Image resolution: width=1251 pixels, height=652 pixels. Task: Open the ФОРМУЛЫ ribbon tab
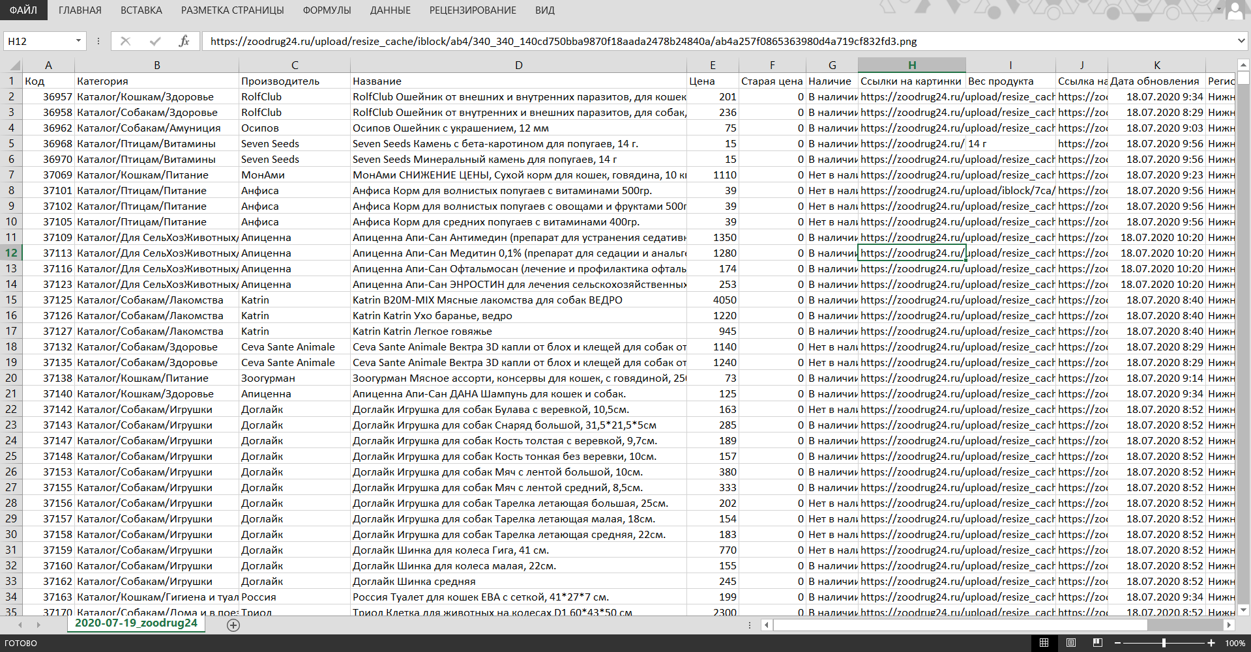point(327,10)
